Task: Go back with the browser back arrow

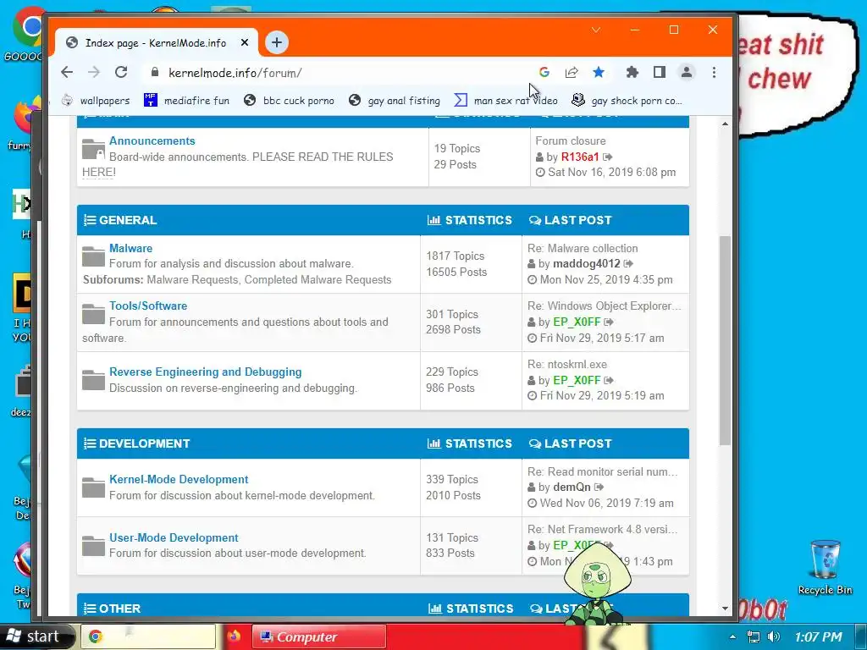Action: point(67,73)
